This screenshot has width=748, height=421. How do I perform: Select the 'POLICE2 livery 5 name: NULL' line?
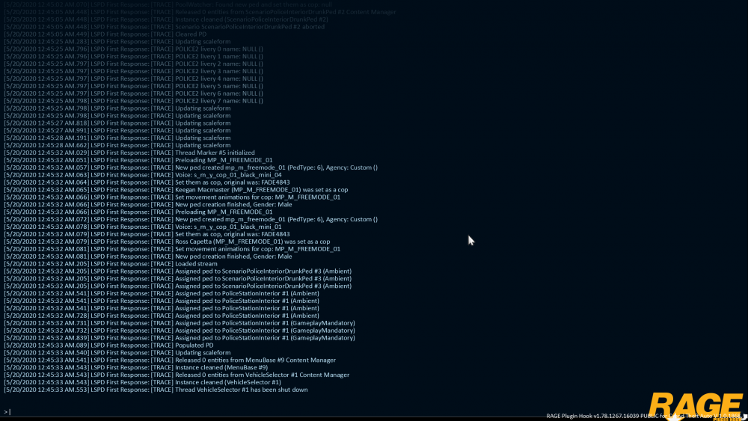(x=134, y=86)
